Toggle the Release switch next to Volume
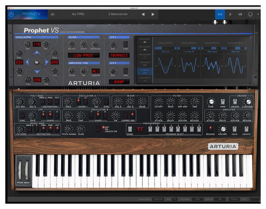This screenshot has height=209, width=266. (210, 129)
